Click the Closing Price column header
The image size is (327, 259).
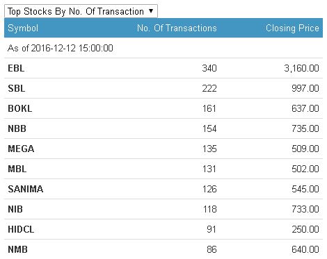pos(292,28)
